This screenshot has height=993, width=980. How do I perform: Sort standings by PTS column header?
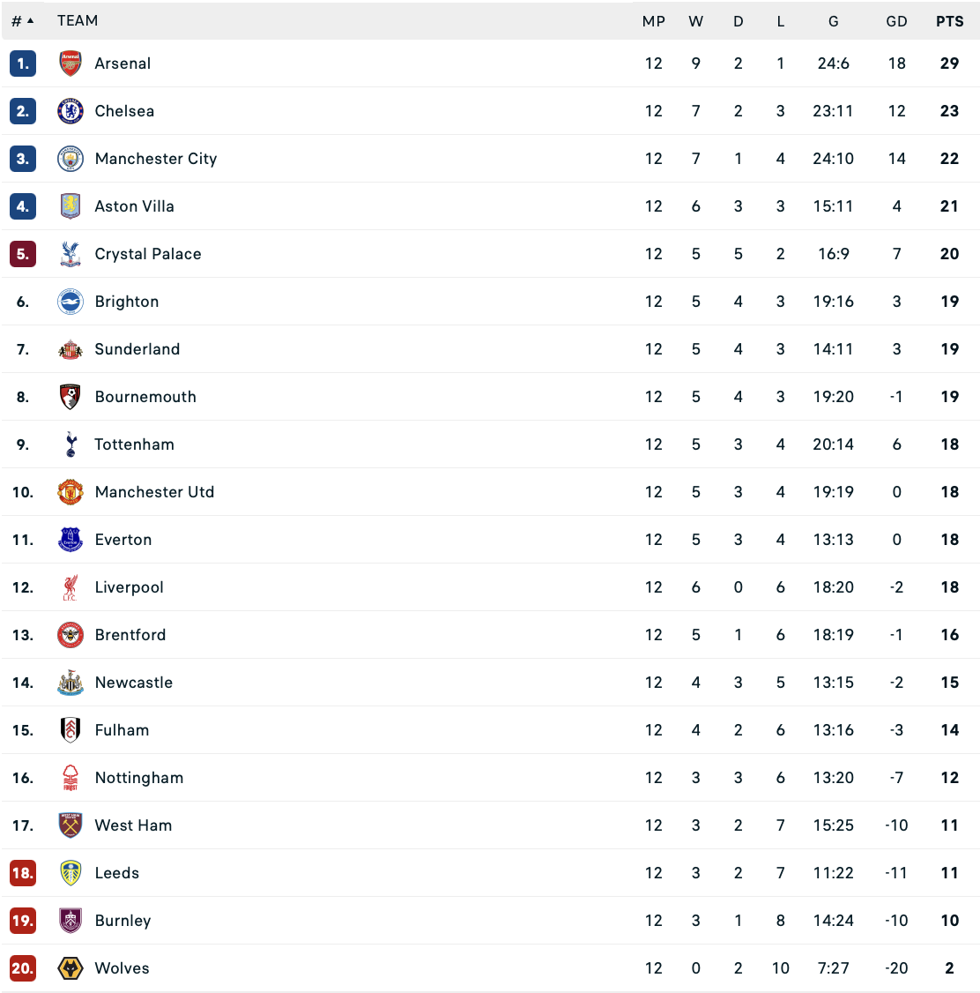tap(949, 21)
